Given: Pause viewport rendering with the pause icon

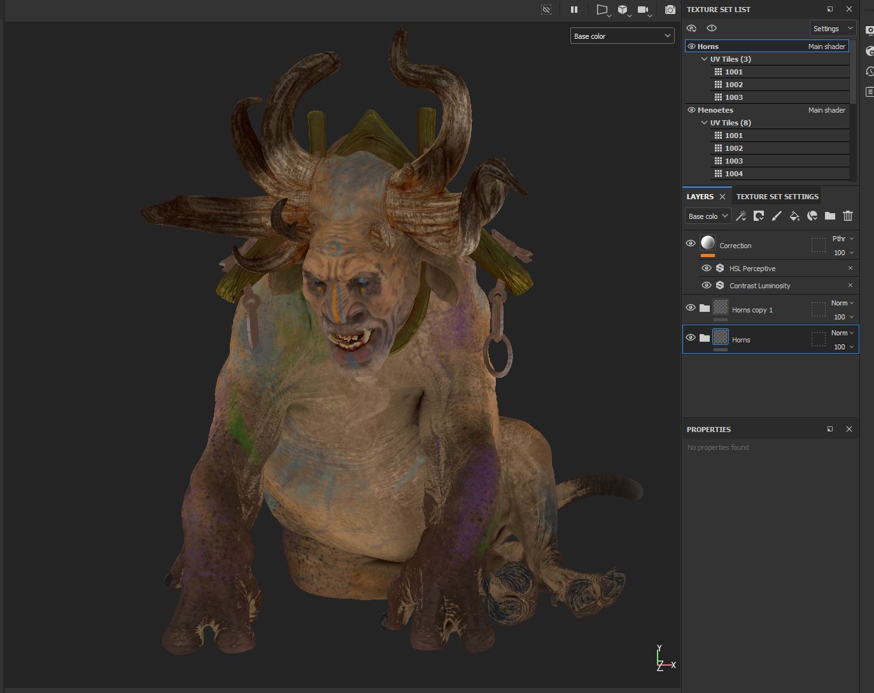Looking at the screenshot, I should (574, 10).
